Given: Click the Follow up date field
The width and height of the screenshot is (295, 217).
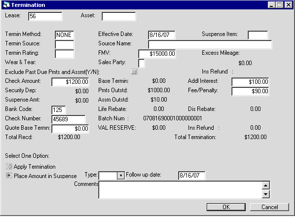Looking at the screenshot, I should pyautogui.click(x=192, y=176).
